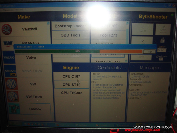The width and height of the screenshot is (177, 133).
Task: Choose VW in the Make list
Action: click(x=33, y=84)
